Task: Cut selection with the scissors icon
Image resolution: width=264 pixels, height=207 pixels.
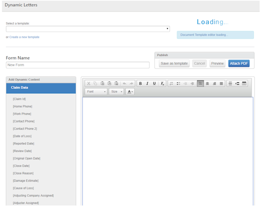Action: pos(89,83)
